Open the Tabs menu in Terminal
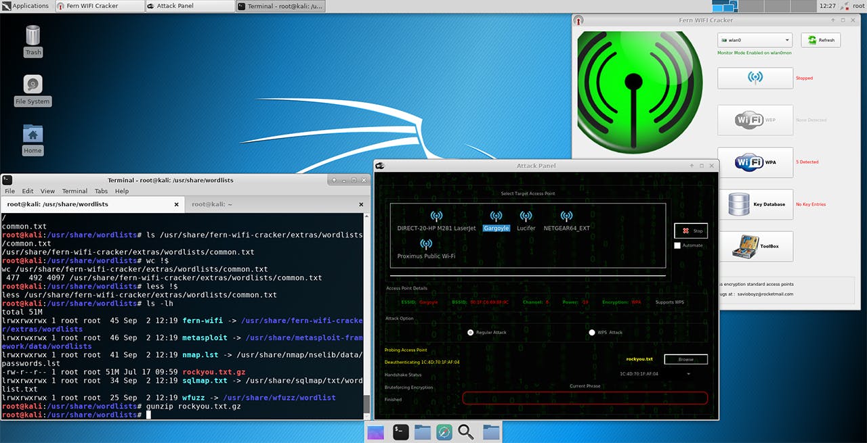Image resolution: width=867 pixels, height=443 pixels. click(101, 191)
